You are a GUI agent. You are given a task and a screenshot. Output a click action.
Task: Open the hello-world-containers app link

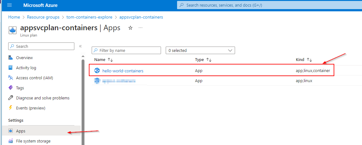123,71
